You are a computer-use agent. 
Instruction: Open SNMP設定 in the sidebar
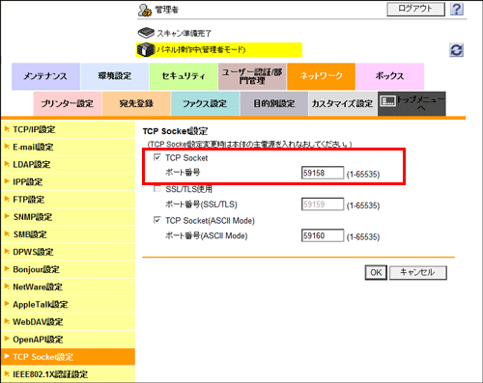coord(68,217)
